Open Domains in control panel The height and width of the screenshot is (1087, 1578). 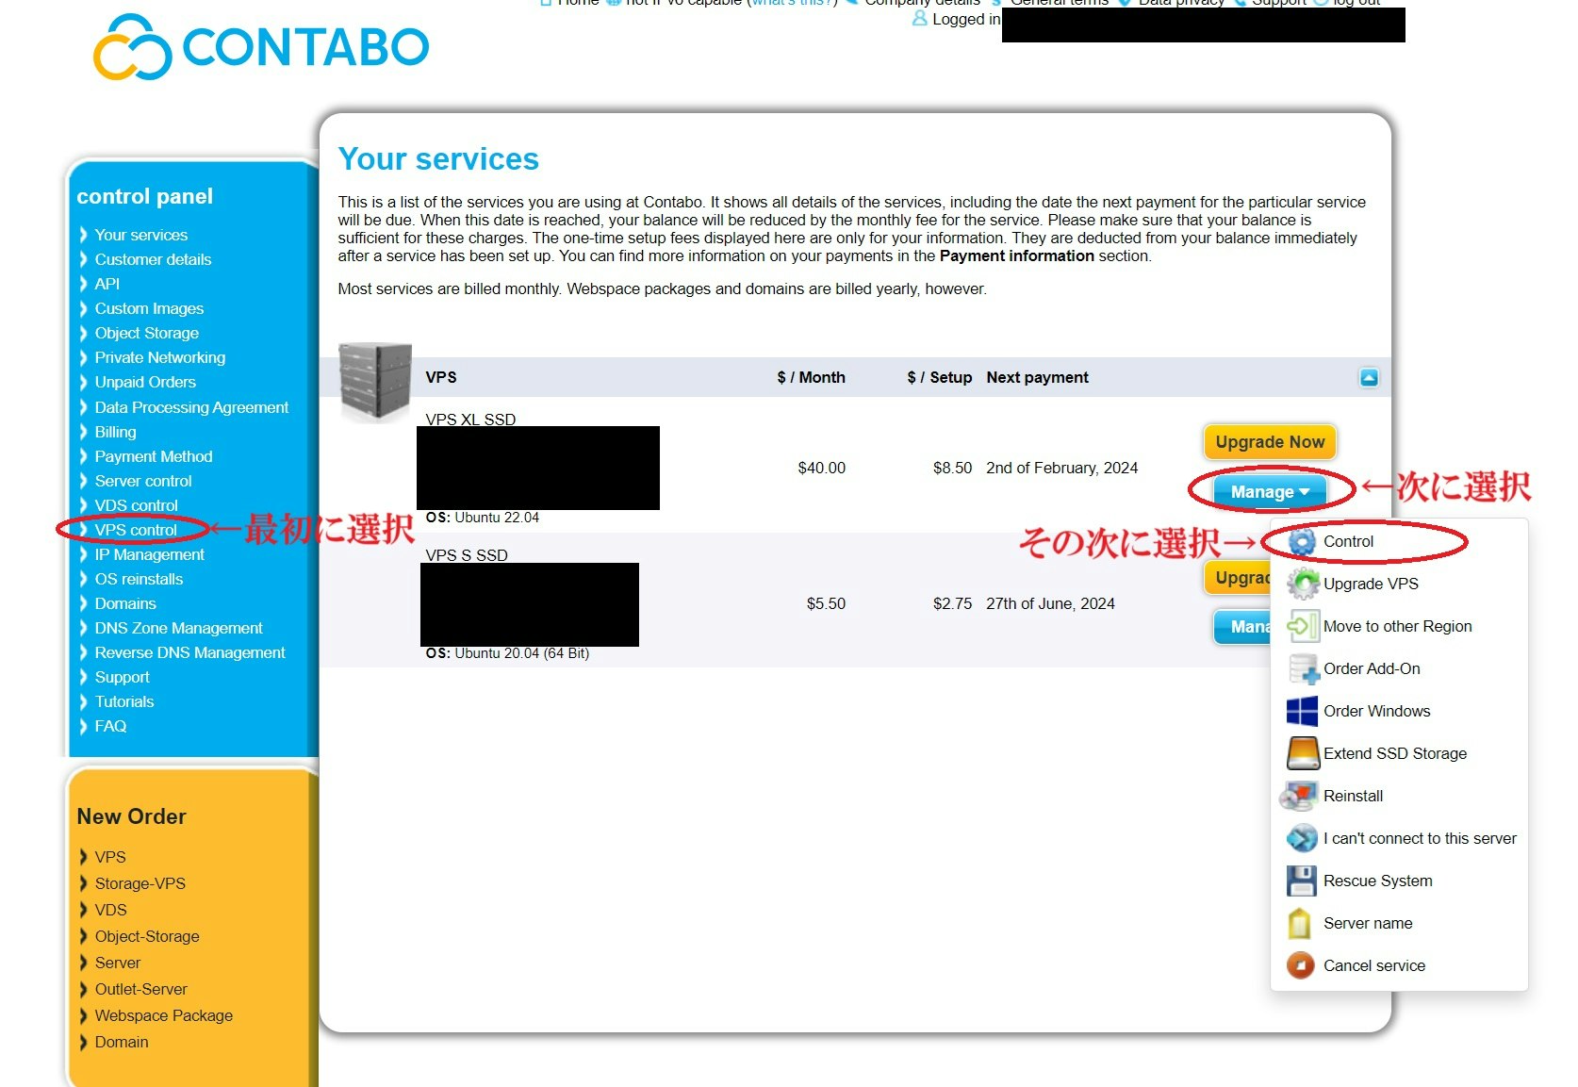point(124,603)
